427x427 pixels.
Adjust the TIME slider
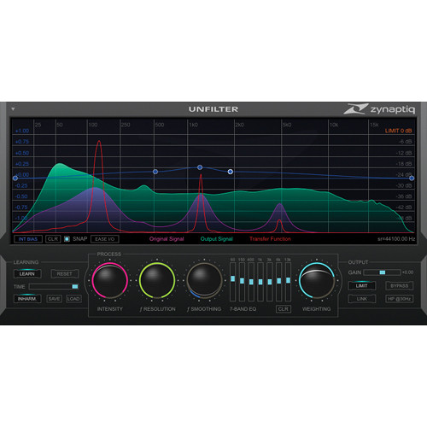[x=54, y=286]
